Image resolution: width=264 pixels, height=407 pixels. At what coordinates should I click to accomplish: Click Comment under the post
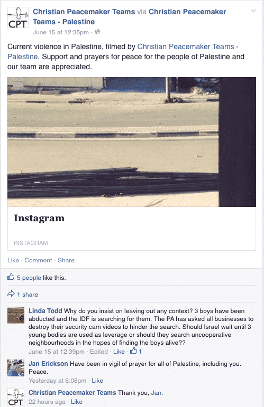pos(38,260)
